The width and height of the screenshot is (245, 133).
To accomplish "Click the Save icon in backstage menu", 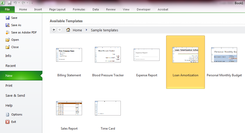I will point(8,18).
